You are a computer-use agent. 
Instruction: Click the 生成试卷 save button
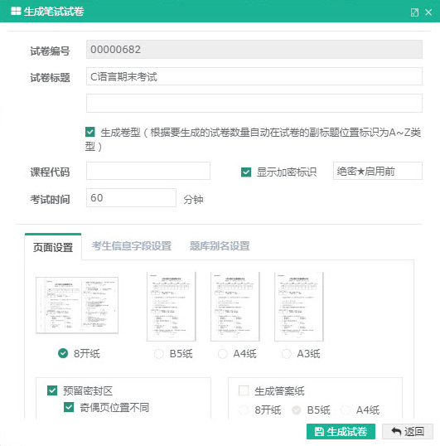click(x=341, y=432)
